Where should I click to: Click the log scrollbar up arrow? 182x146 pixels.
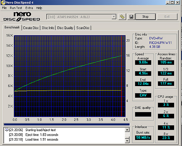pos(127,130)
